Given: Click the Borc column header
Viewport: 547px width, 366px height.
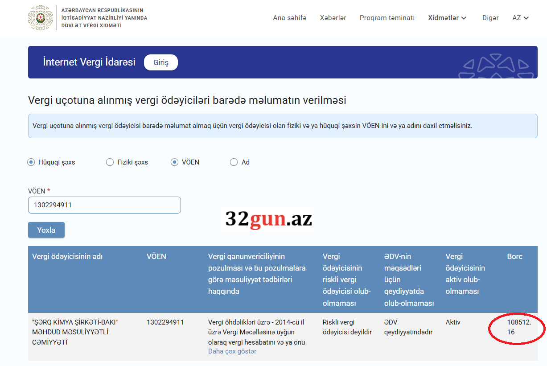Looking at the screenshot, I should (x=515, y=256).
